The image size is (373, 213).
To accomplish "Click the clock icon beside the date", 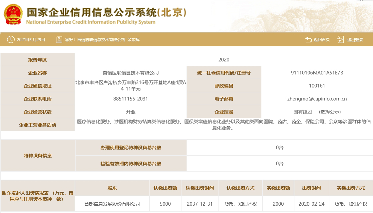I will point(11,40).
